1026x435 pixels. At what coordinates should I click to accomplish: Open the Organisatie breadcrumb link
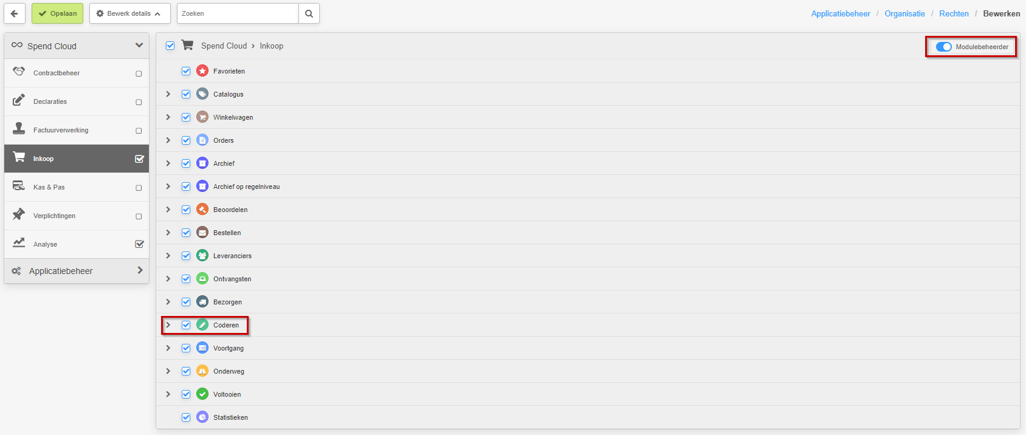coord(904,13)
